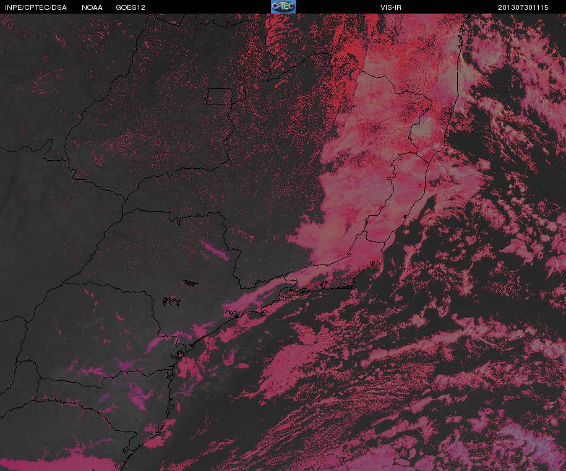
Task: Click the CPTEC logo in the header
Action: 283,7
